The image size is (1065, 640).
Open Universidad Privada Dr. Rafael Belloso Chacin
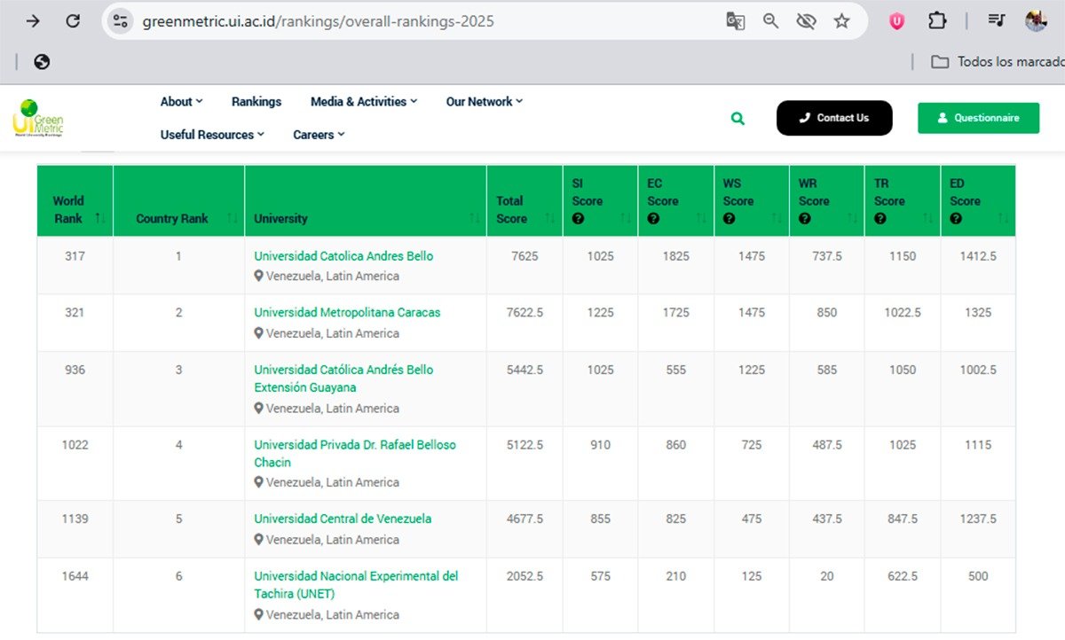[355, 453]
